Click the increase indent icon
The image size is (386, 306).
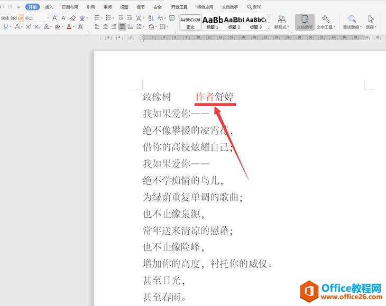tap(129, 18)
